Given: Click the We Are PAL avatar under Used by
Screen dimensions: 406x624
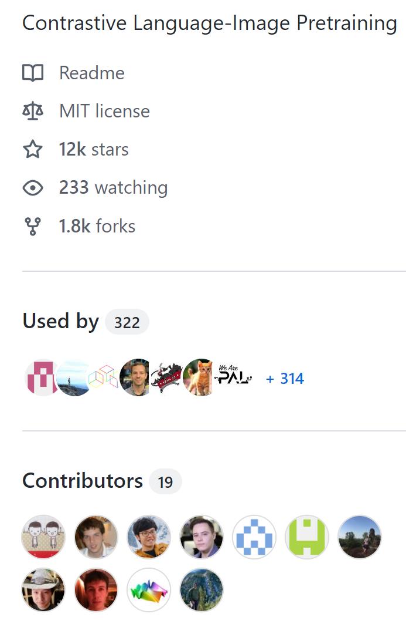Looking at the screenshot, I should 233,379.
